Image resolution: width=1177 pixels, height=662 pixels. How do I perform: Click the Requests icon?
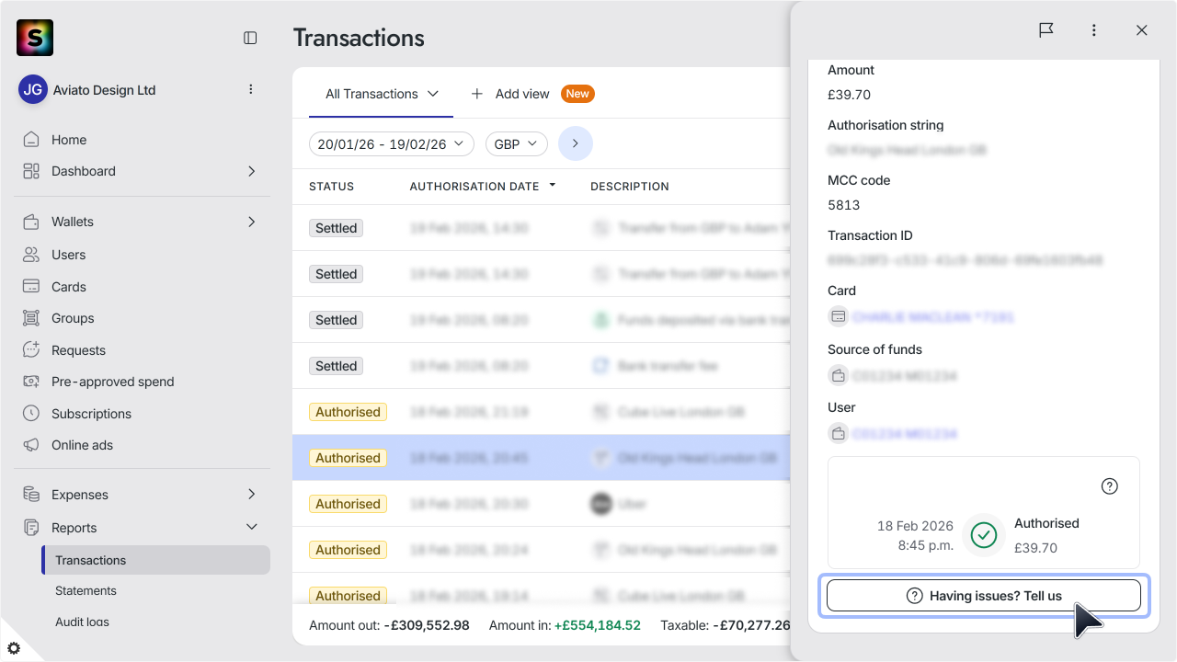click(x=31, y=350)
